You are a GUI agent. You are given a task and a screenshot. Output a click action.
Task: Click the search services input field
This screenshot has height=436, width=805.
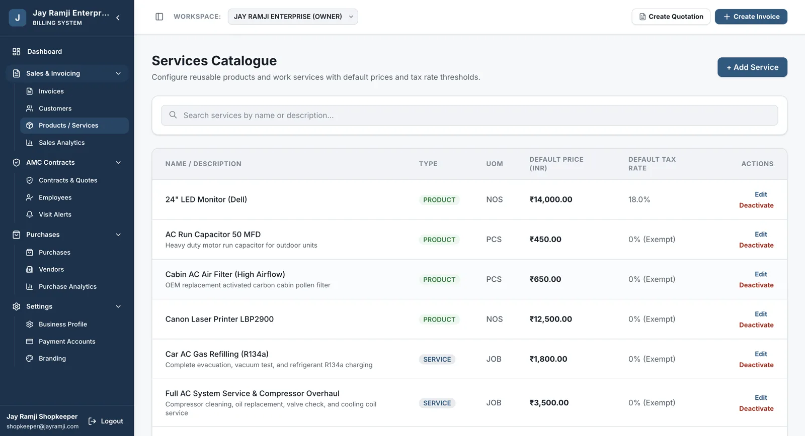click(x=469, y=115)
